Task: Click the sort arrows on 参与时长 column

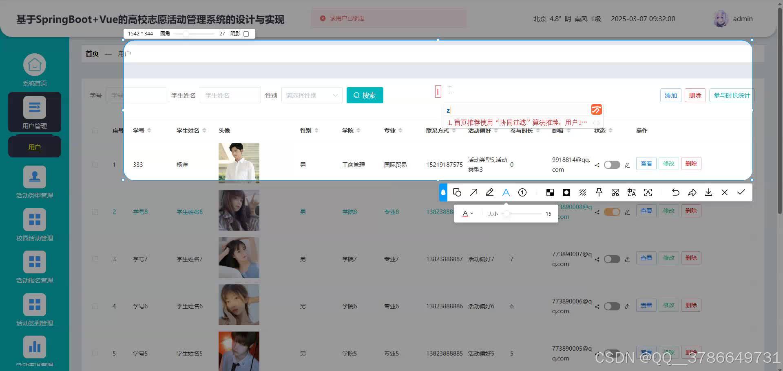Action: coord(538,130)
